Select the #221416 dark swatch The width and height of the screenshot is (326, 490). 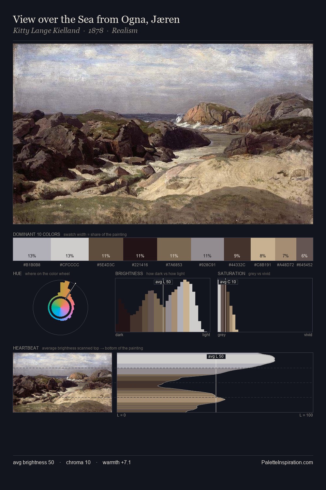pyautogui.click(x=140, y=249)
